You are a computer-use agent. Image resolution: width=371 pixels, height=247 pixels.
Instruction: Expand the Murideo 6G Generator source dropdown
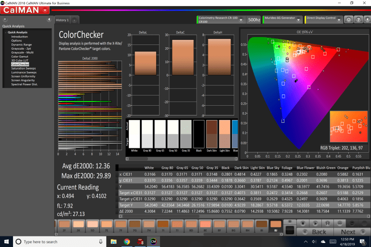(x=298, y=20)
